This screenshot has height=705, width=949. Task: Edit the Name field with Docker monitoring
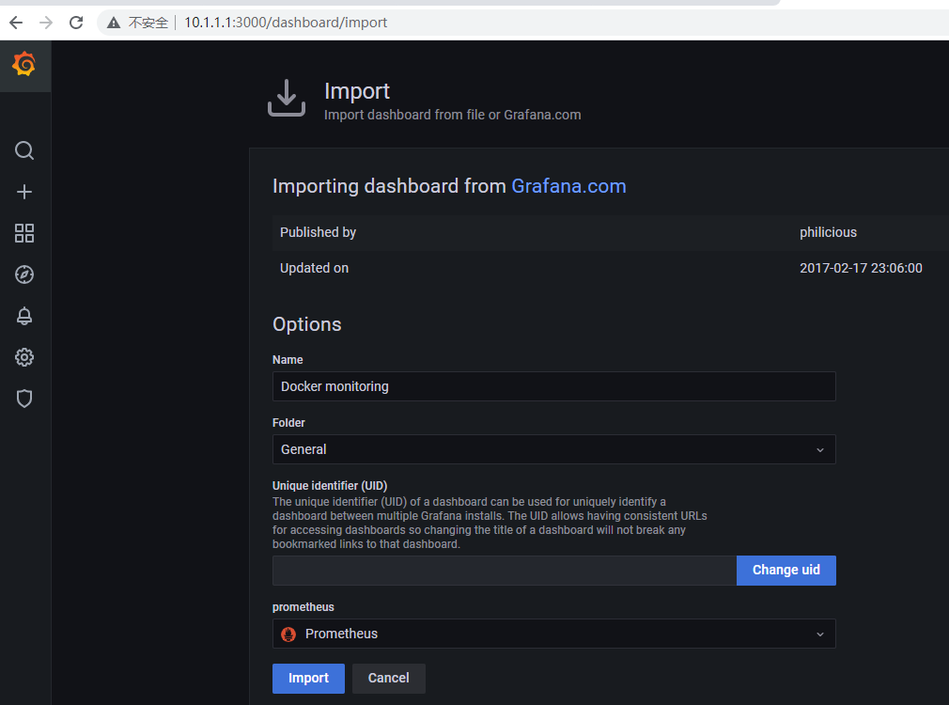[x=553, y=386]
